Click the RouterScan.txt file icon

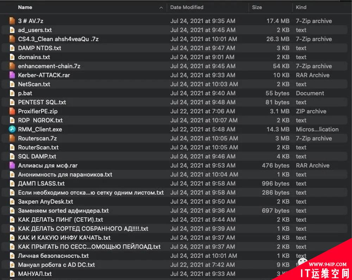coord(12,147)
